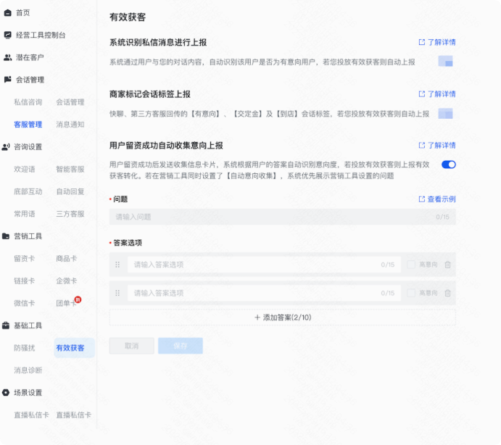Image resolution: width=501 pixels, height=445 pixels.
Task: Open 欢迎语 settings
Action: tap(25, 170)
